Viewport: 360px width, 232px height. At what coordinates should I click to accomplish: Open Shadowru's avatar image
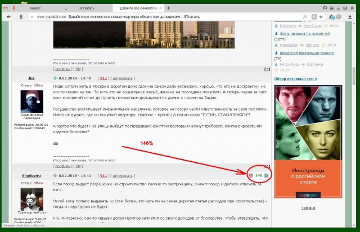32,199
